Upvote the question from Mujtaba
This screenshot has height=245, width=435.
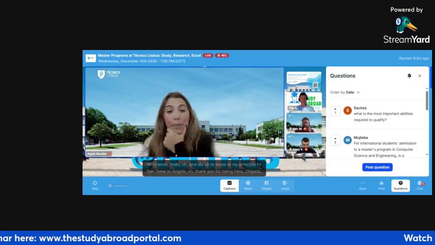[335, 140]
